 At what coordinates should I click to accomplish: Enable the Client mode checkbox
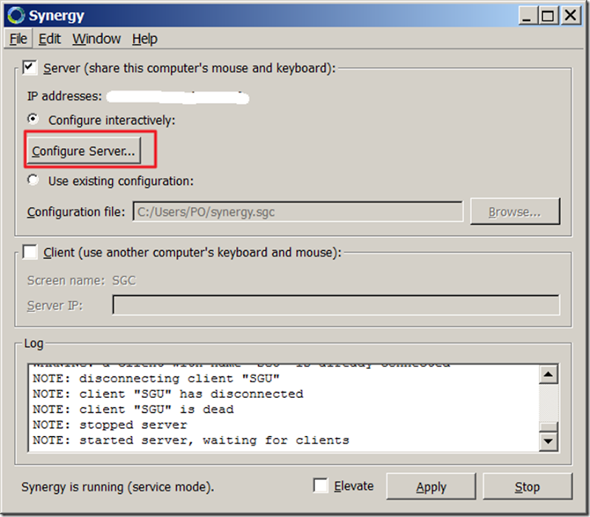[x=29, y=252]
